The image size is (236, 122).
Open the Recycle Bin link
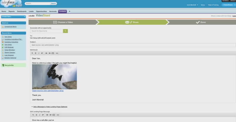(x=9, y=65)
